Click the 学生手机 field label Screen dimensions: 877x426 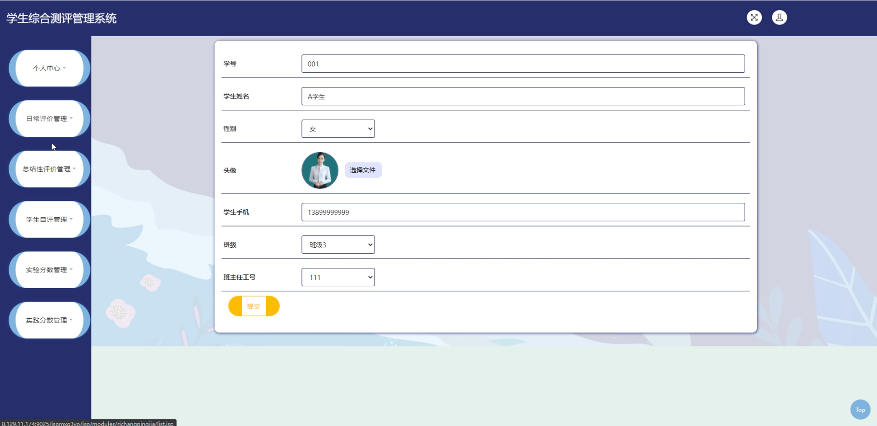pos(236,212)
